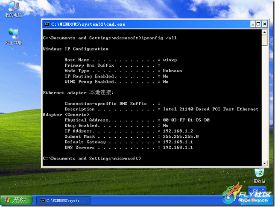
Task: Open the Network Neighborhood (网上邻居) desktop icon
Action: tap(14, 36)
